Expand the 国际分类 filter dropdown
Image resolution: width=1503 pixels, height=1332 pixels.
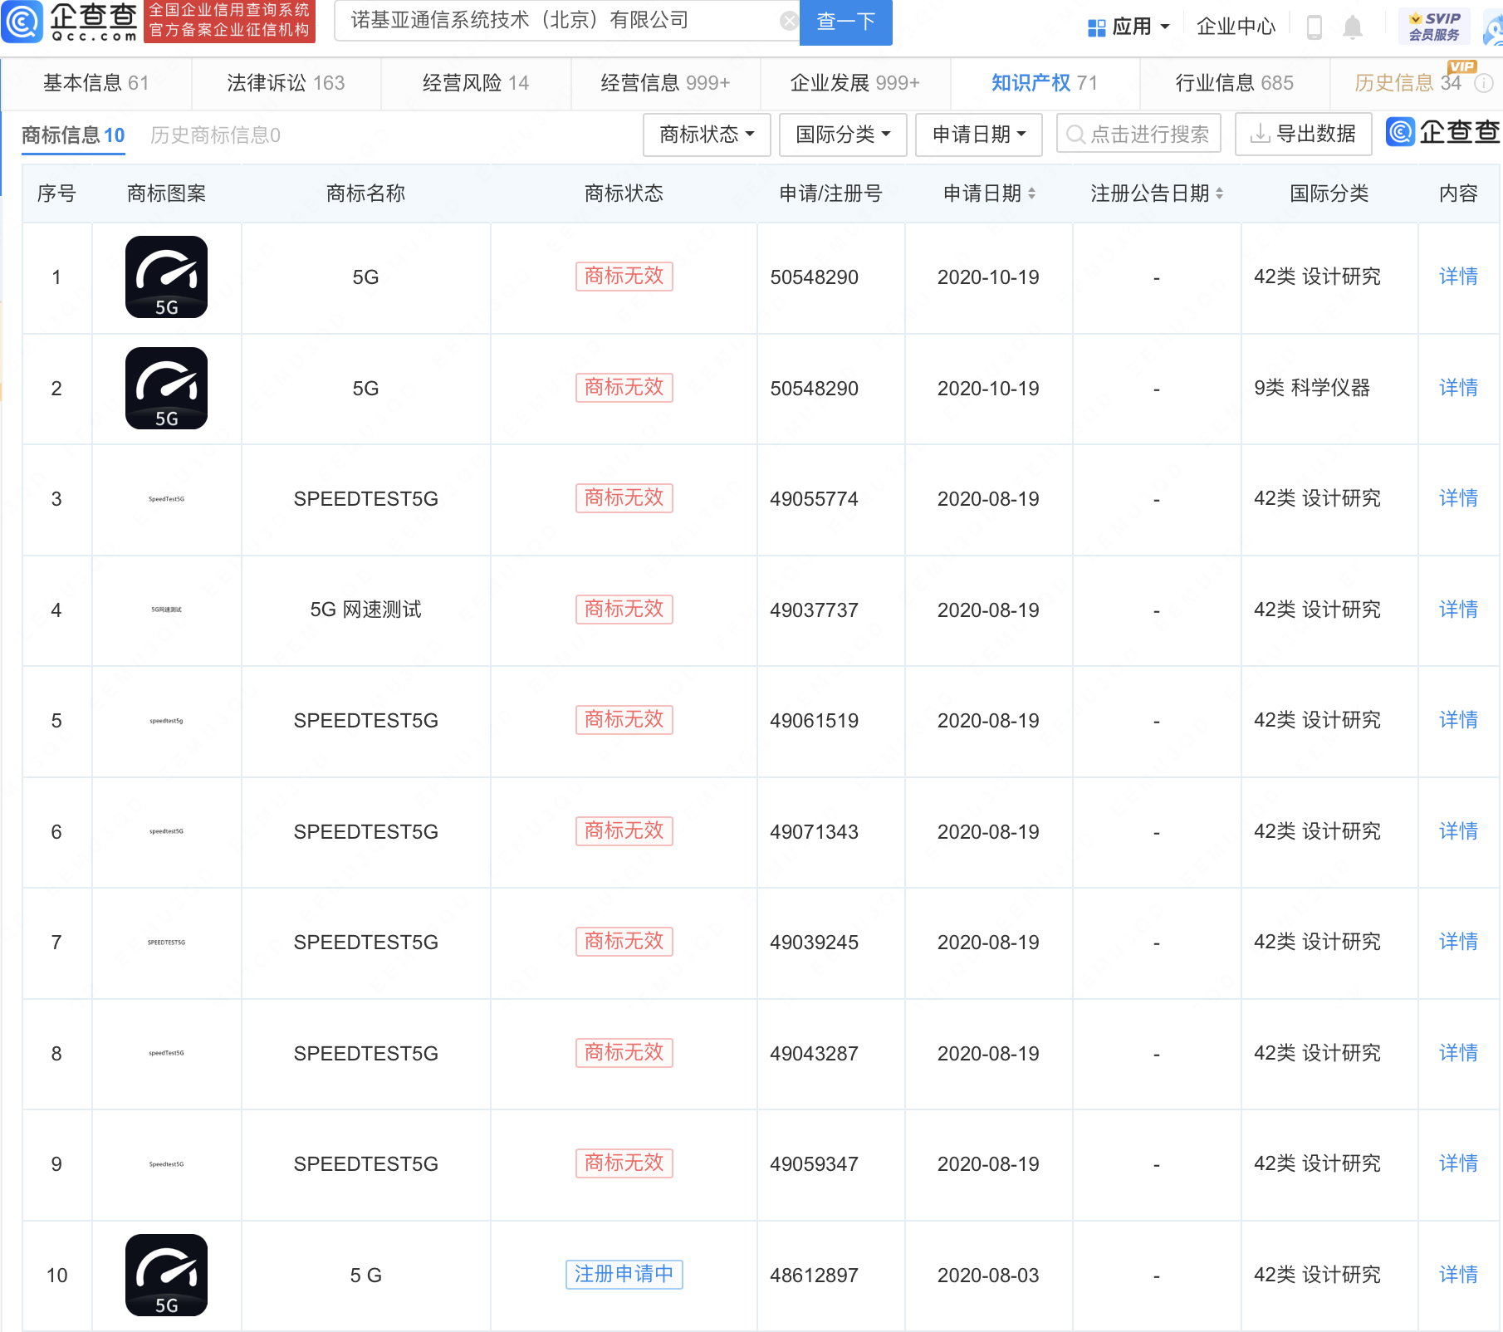pos(843,135)
